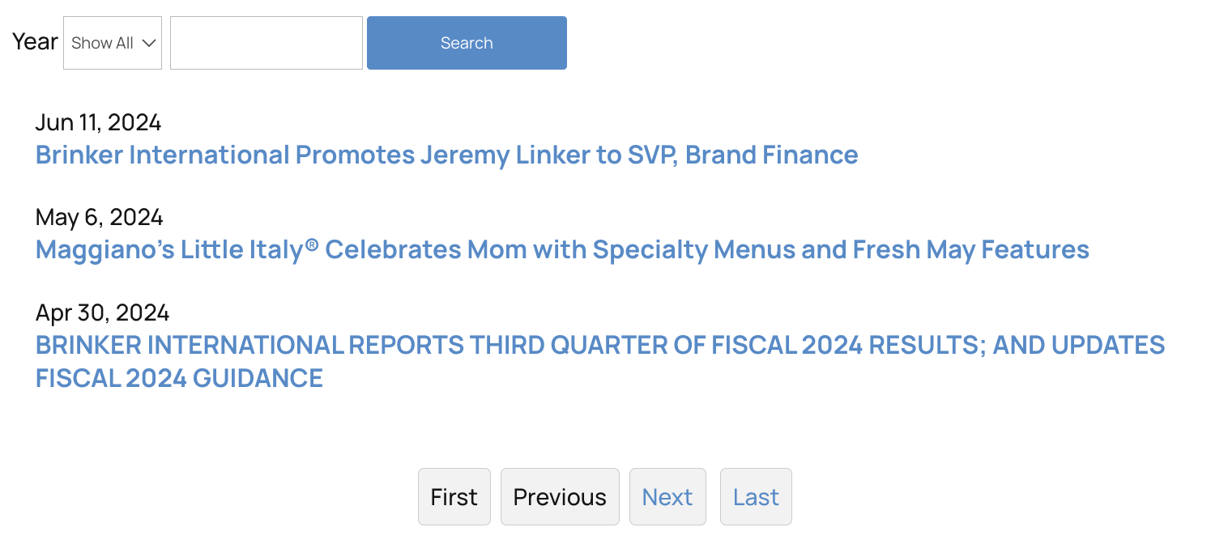Click the May 6, 2024 date text
This screenshot has width=1211, height=557.
click(x=99, y=217)
